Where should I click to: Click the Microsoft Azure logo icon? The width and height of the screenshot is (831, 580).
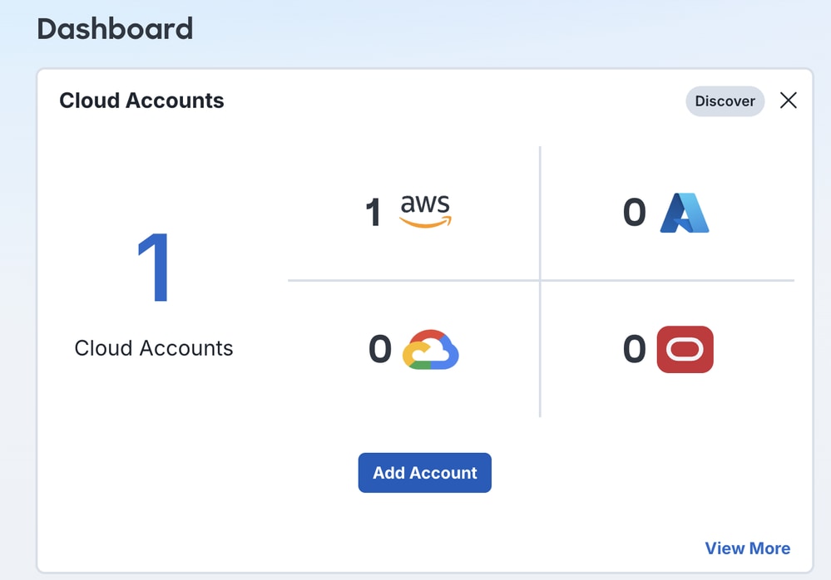tap(685, 213)
